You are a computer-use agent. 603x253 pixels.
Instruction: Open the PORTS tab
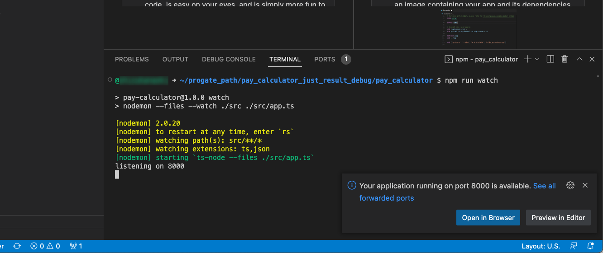click(x=325, y=59)
